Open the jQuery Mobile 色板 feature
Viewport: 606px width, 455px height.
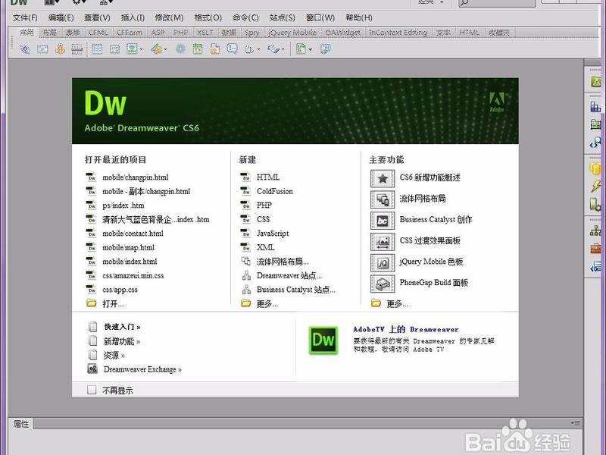[431, 262]
